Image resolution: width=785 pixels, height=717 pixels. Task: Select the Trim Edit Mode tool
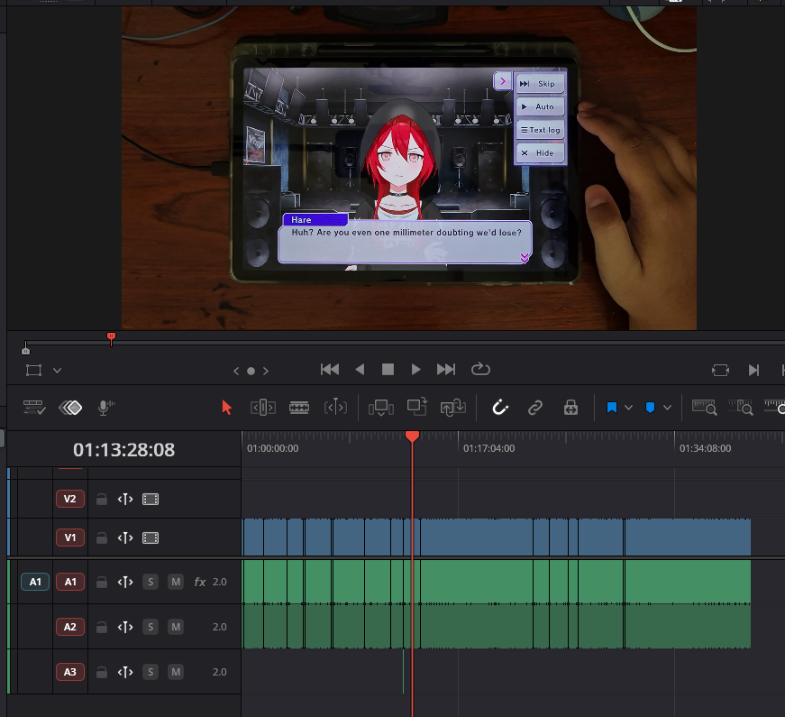coord(263,408)
